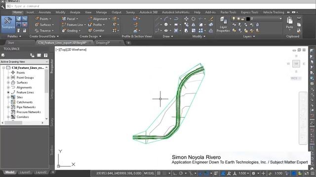The height and width of the screenshot is (177, 316).
Task: Open the View ribbon tab
Action: [88, 12]
